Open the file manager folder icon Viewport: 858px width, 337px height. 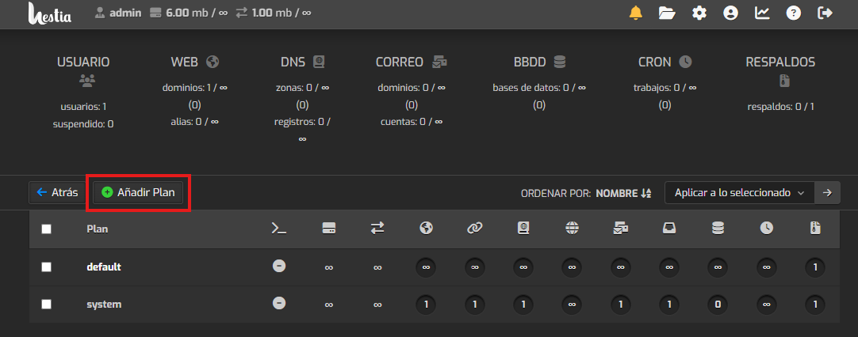[x=667, y=13]
